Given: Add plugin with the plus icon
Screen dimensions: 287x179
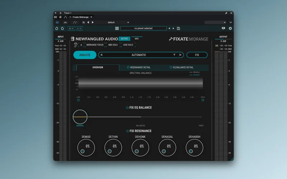Looking at the screenshot, I should pyautogui.click(x=60, y=13).
